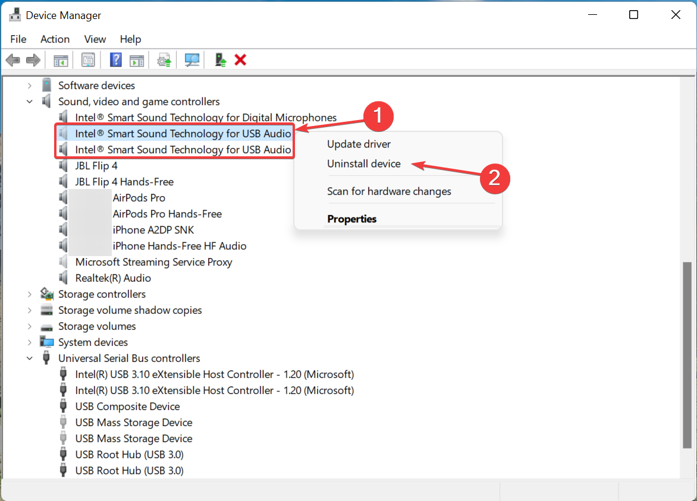Viewport: 697px width, 501px height.
Task: Expand the Storage controllers node
Action: (29, 294)
